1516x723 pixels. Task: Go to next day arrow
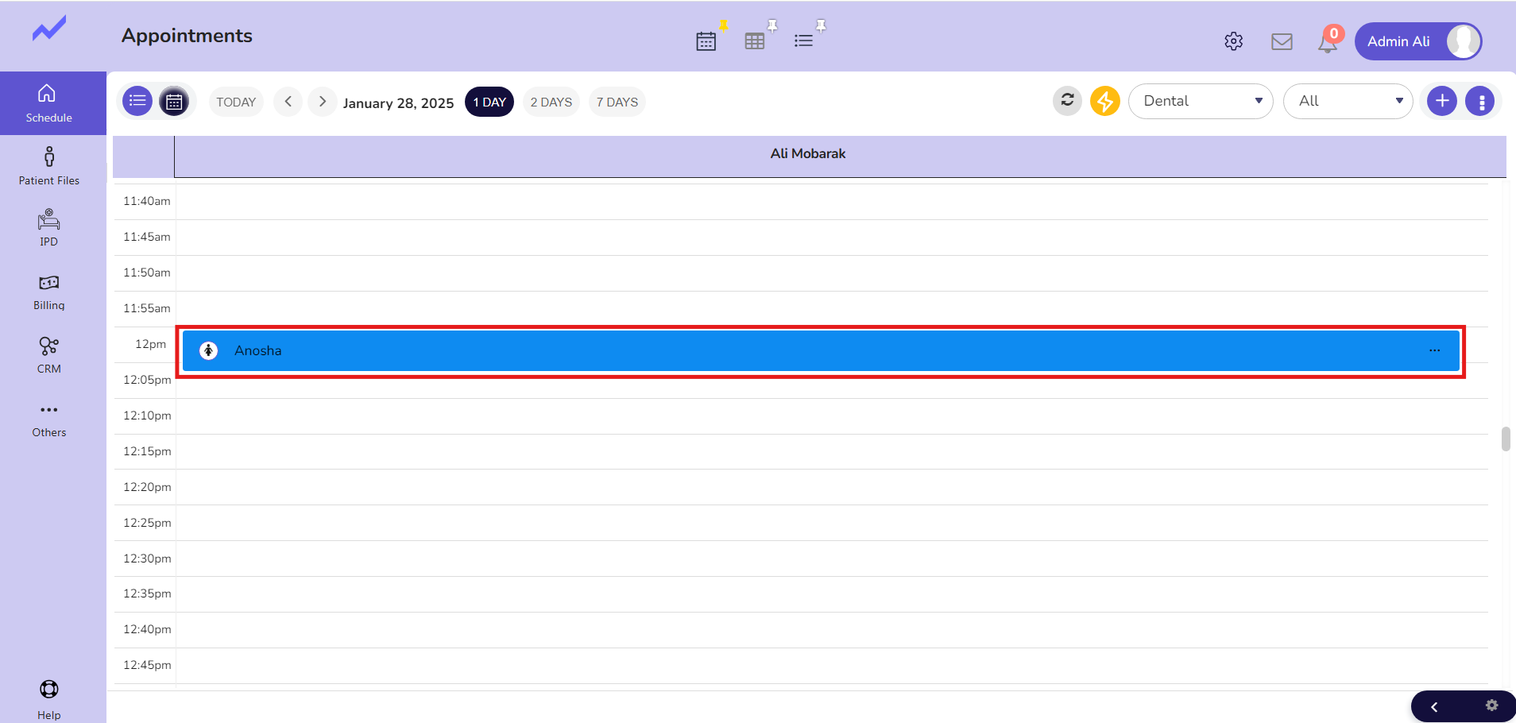click(x=322, y=102)
